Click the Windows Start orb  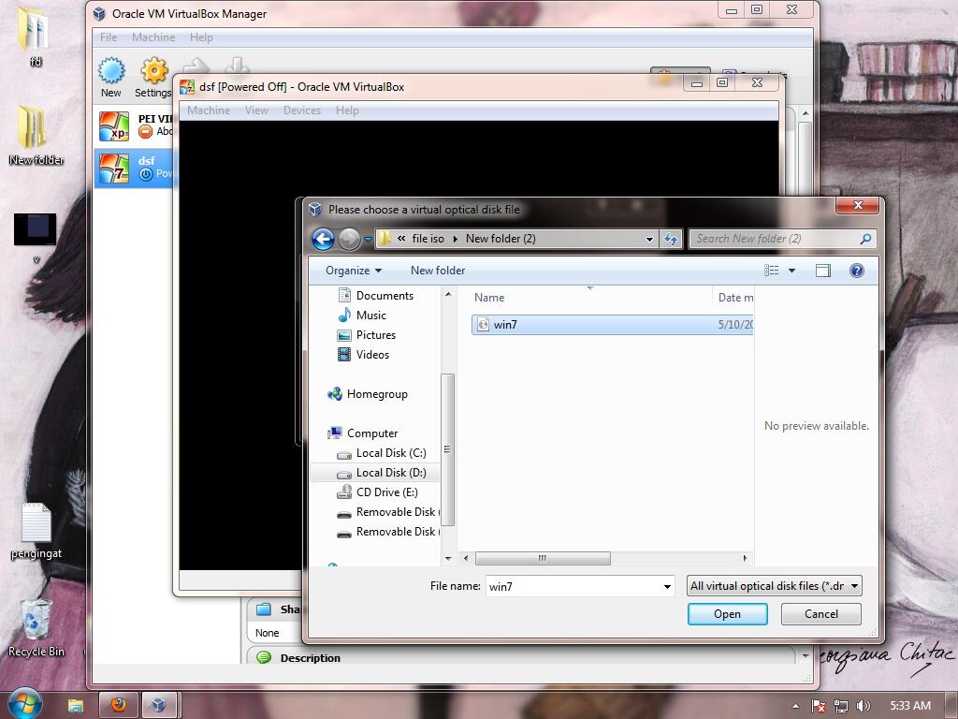pos(23,703)
